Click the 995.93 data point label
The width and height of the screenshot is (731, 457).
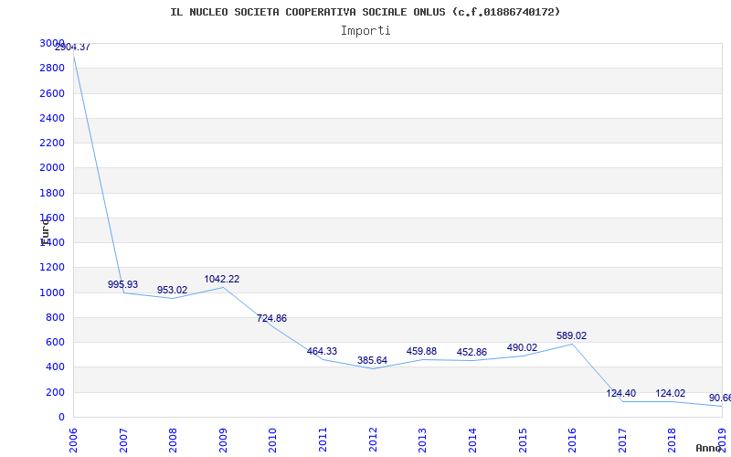(122, 285)
